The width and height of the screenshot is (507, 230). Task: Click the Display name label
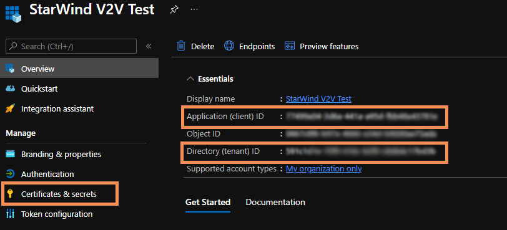click(x=211, y=98)
